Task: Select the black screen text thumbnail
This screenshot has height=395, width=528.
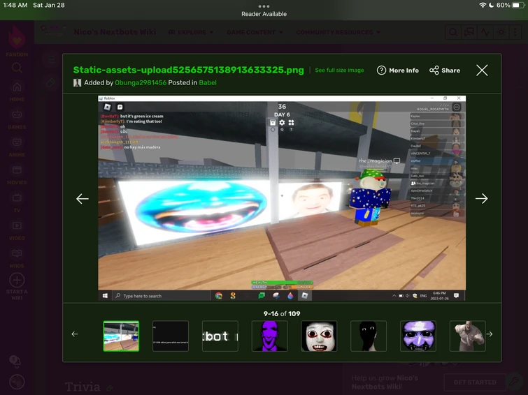Action: click(x=171, y=336)
